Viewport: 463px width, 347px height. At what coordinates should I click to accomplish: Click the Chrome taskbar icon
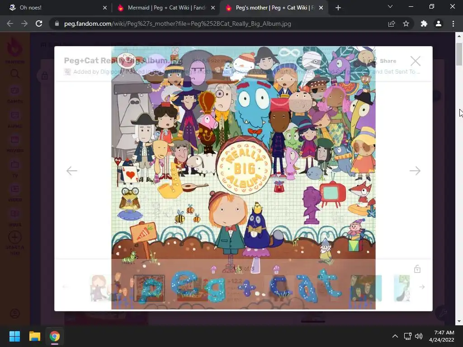[55, 336]
